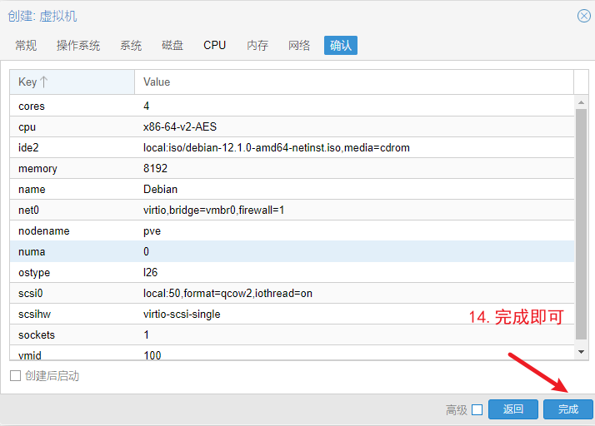Go to the 系统 tab
This screenshot has width=595, height=426.
pyautogui.click(x=131, y=45)
